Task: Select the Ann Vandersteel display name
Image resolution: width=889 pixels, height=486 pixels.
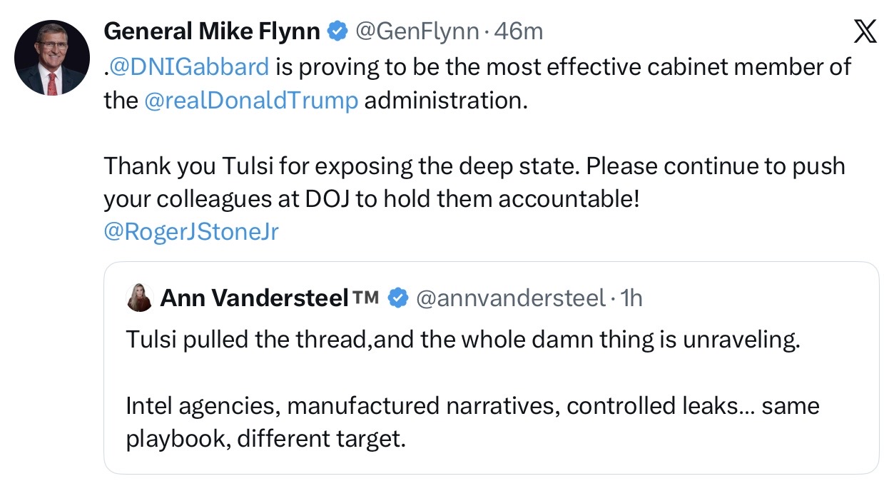Action: tap(254, 298)
